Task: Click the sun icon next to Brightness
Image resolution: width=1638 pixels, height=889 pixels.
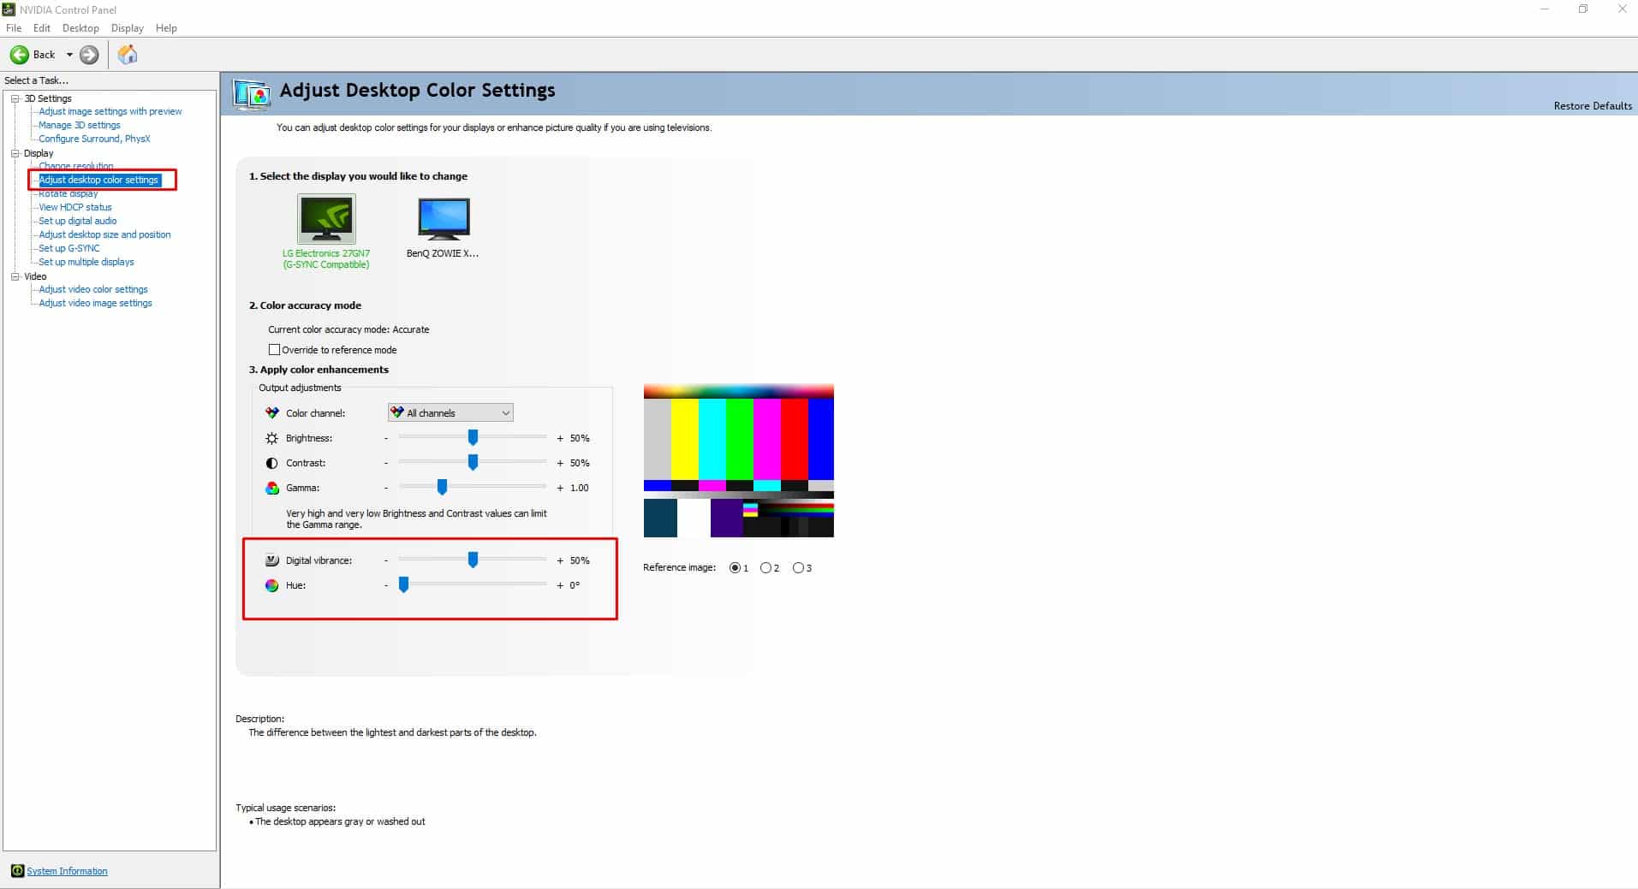Action: pos(271,437)
